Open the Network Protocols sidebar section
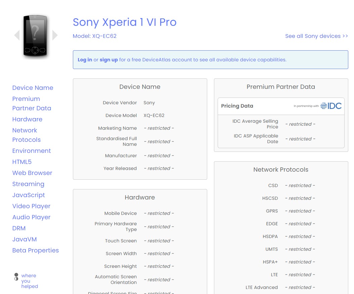Screen dimensions: 354x294 click(x=26, y=135)
